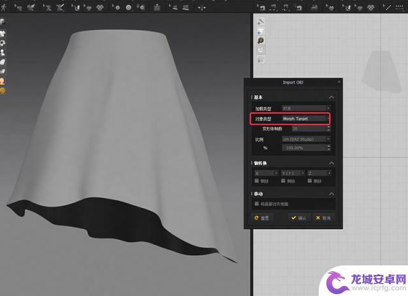Image resolution: width=408 pixels, height=296 pixels.
Task: Click the 变形帧数 value field showing 30
Action: [309, 128]
